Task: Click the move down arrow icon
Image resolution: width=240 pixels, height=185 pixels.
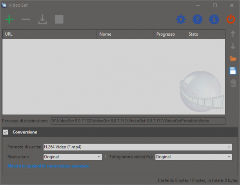Action: point(233,46)
